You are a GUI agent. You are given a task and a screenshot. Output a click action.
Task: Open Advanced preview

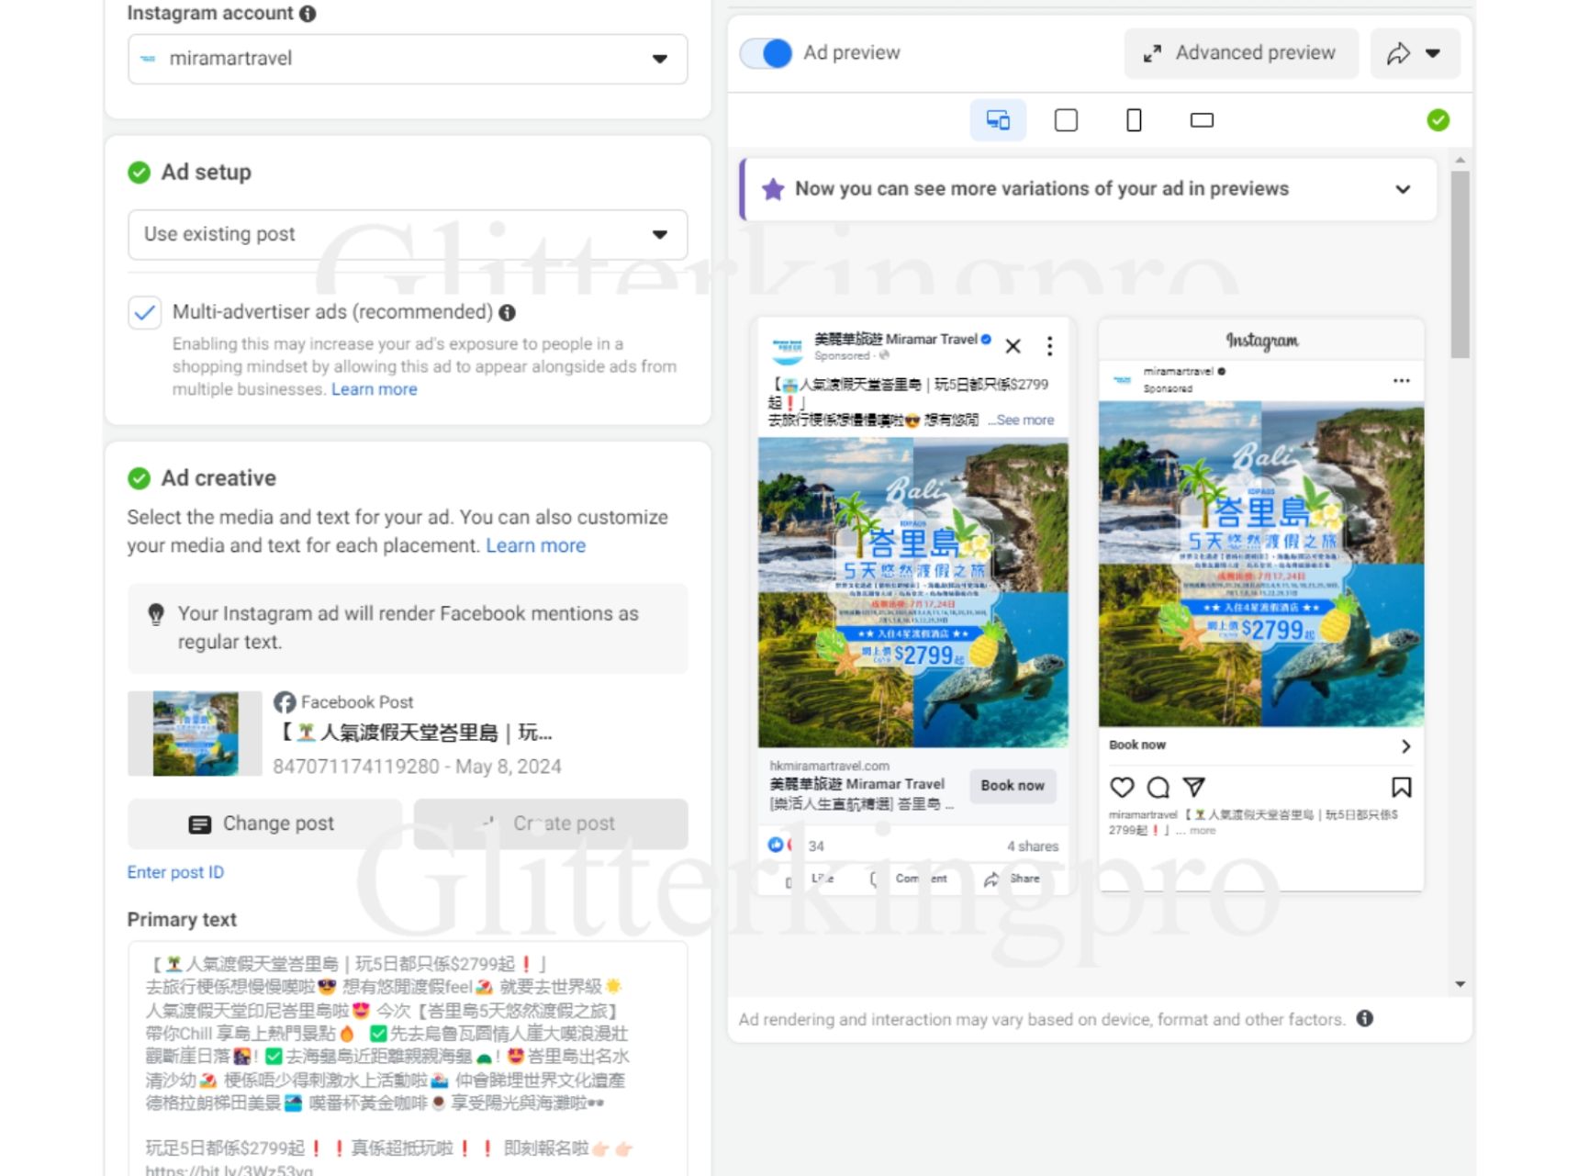click(x=1240, y=53)
